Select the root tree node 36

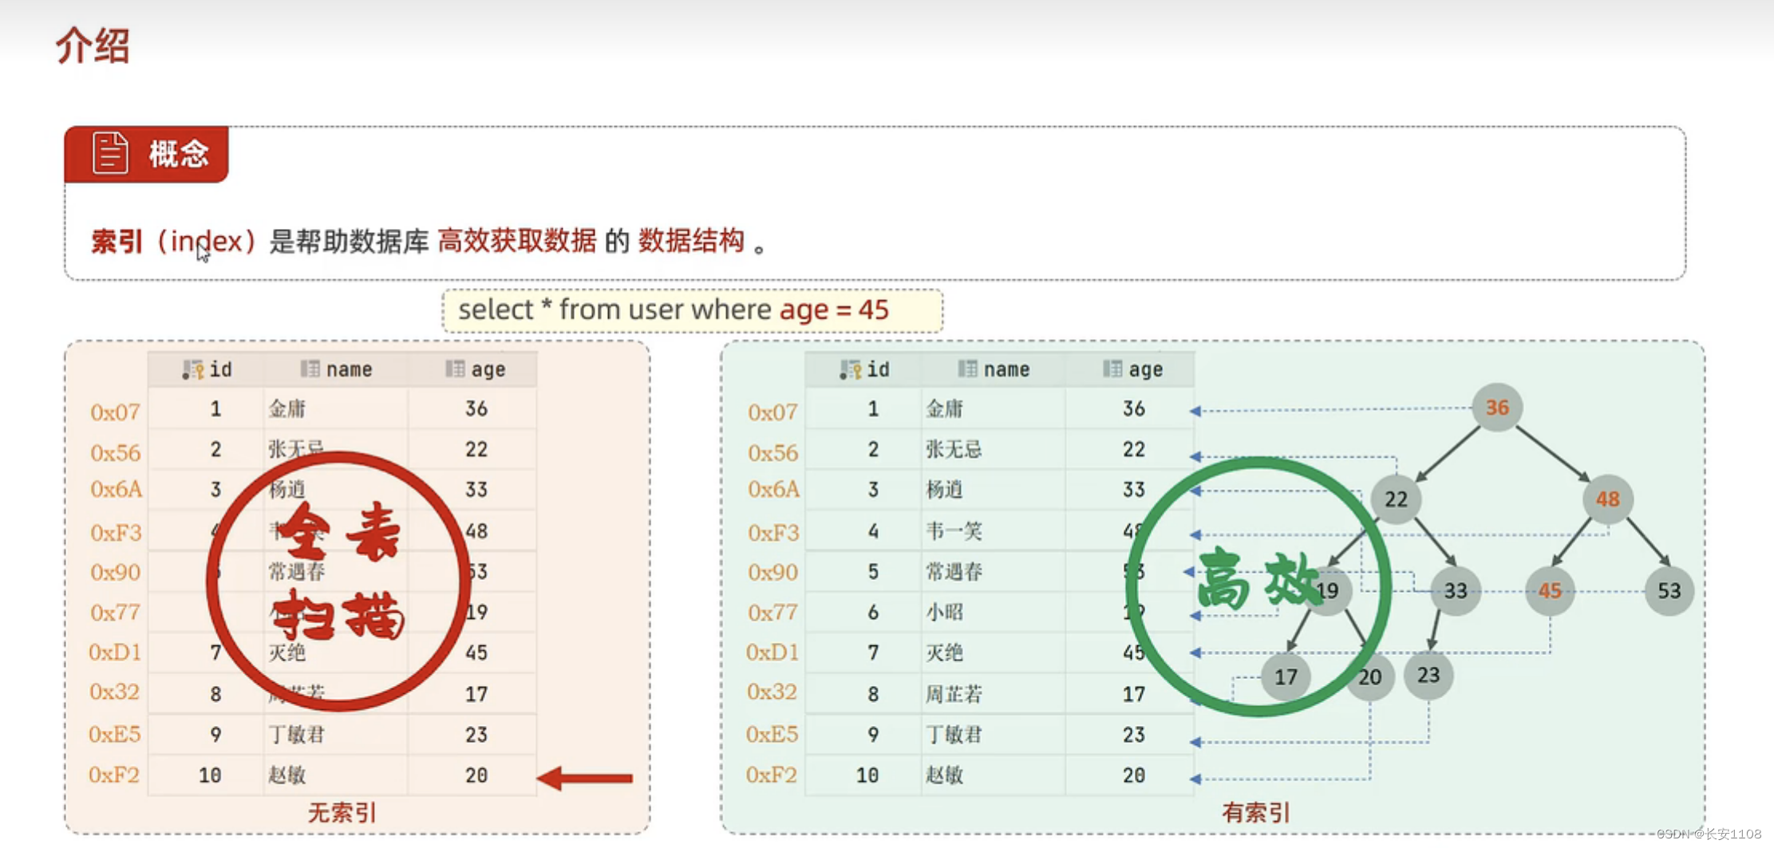[1497, 408]
